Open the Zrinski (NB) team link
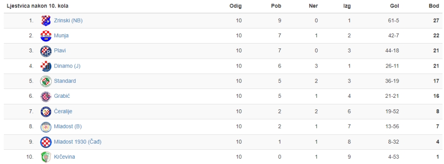This screenshot has height=164, width=444. click(x=68, y=20)
